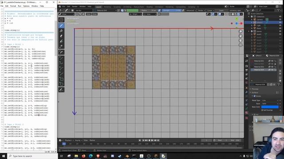This screenshot has width=284, height=159.
Task: Select the Line tool
Action: tap(61, 58)
